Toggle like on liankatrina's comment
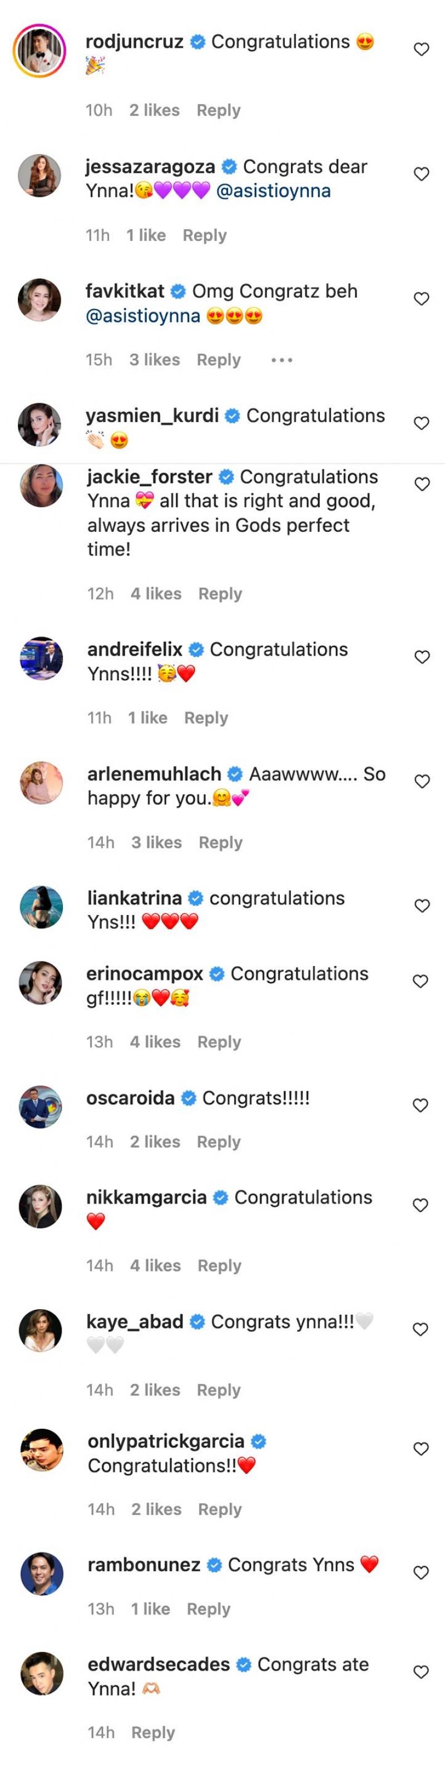 pyautogui.click(x=422, y=906)
